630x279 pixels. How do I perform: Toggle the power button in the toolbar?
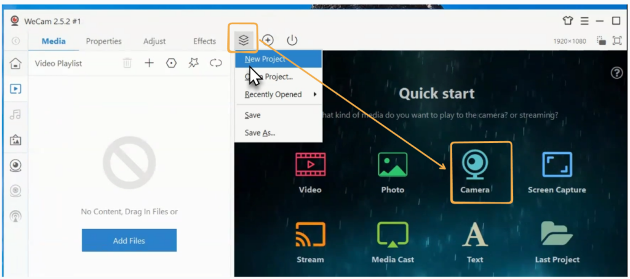coord(292,41)
